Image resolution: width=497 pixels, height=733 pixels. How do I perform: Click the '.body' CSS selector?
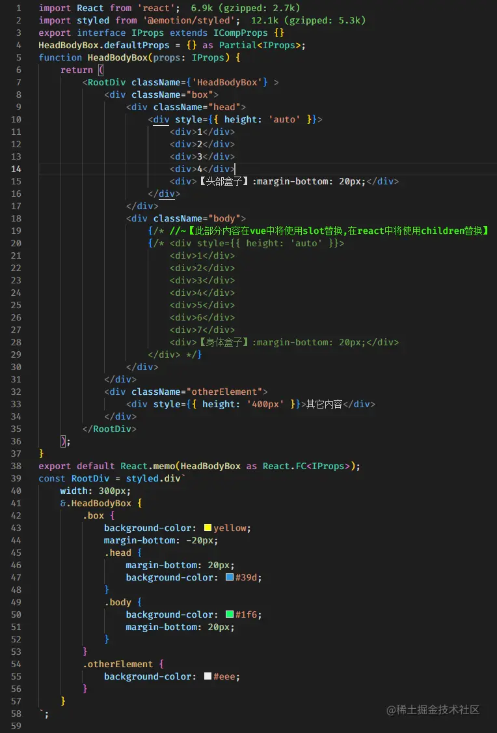point(118,602)
